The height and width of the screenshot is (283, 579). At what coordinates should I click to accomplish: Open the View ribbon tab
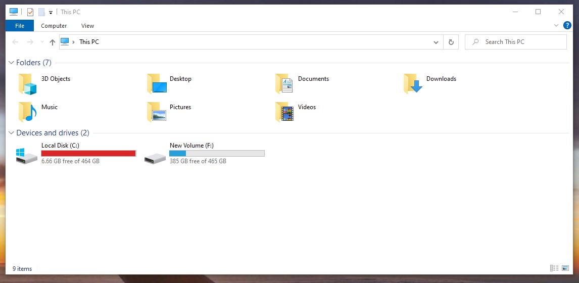(87, 26)
